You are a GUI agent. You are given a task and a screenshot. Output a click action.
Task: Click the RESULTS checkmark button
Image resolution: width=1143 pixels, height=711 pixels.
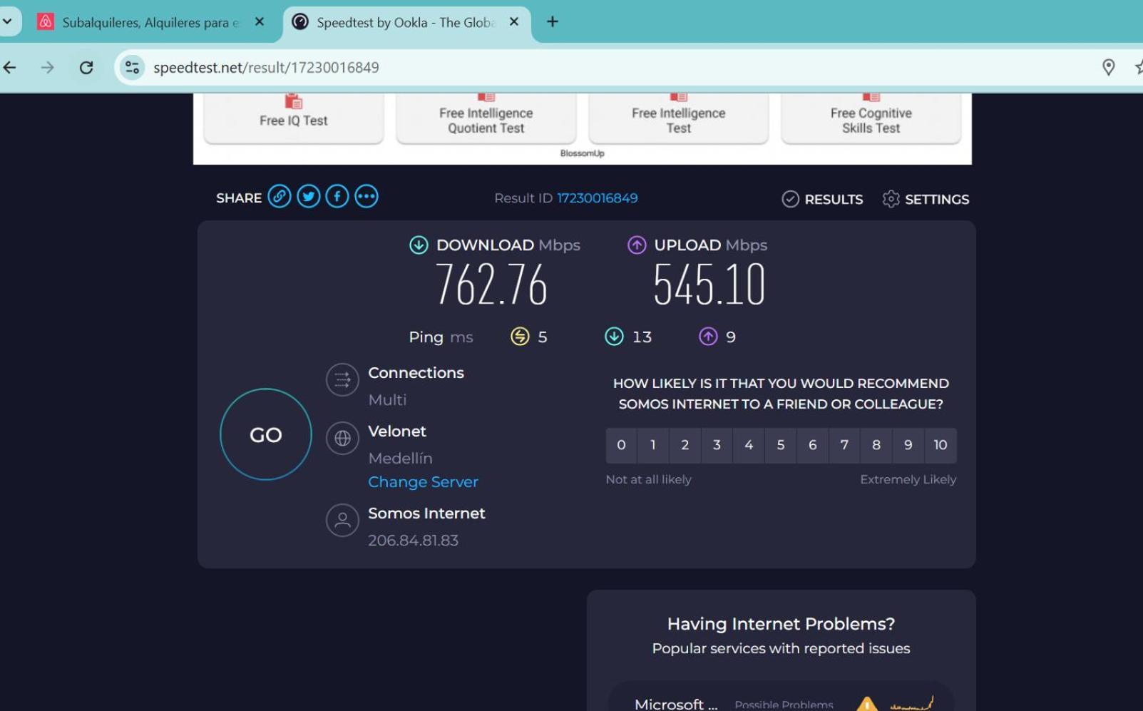[x=822, y=199]
